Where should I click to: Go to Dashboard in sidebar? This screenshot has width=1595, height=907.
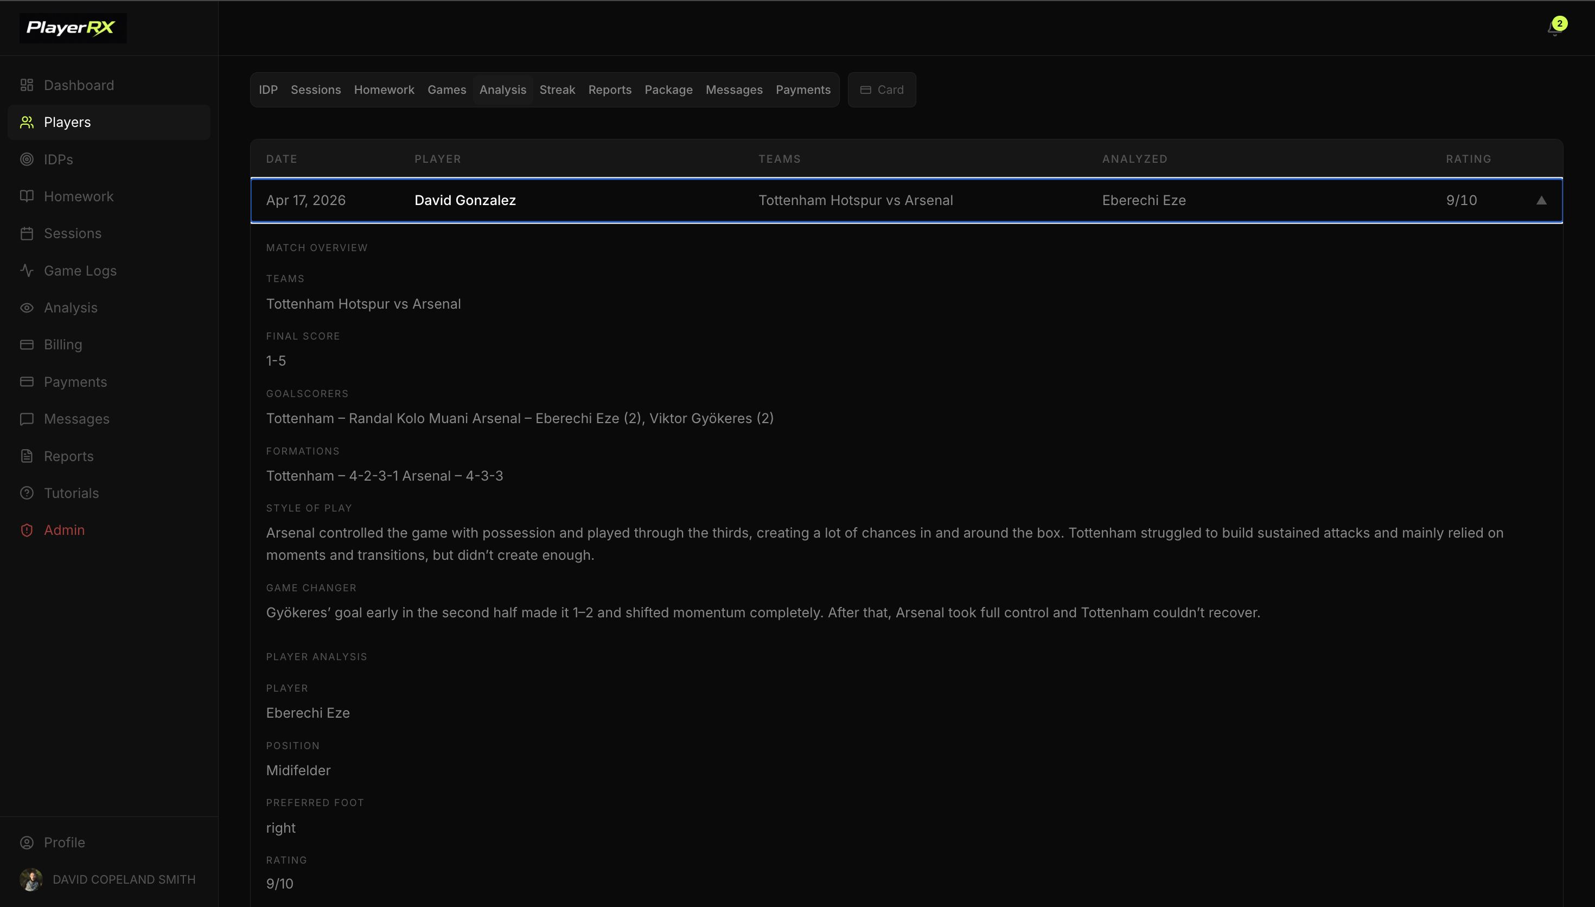pyautogui.click(x=109, y=85)
